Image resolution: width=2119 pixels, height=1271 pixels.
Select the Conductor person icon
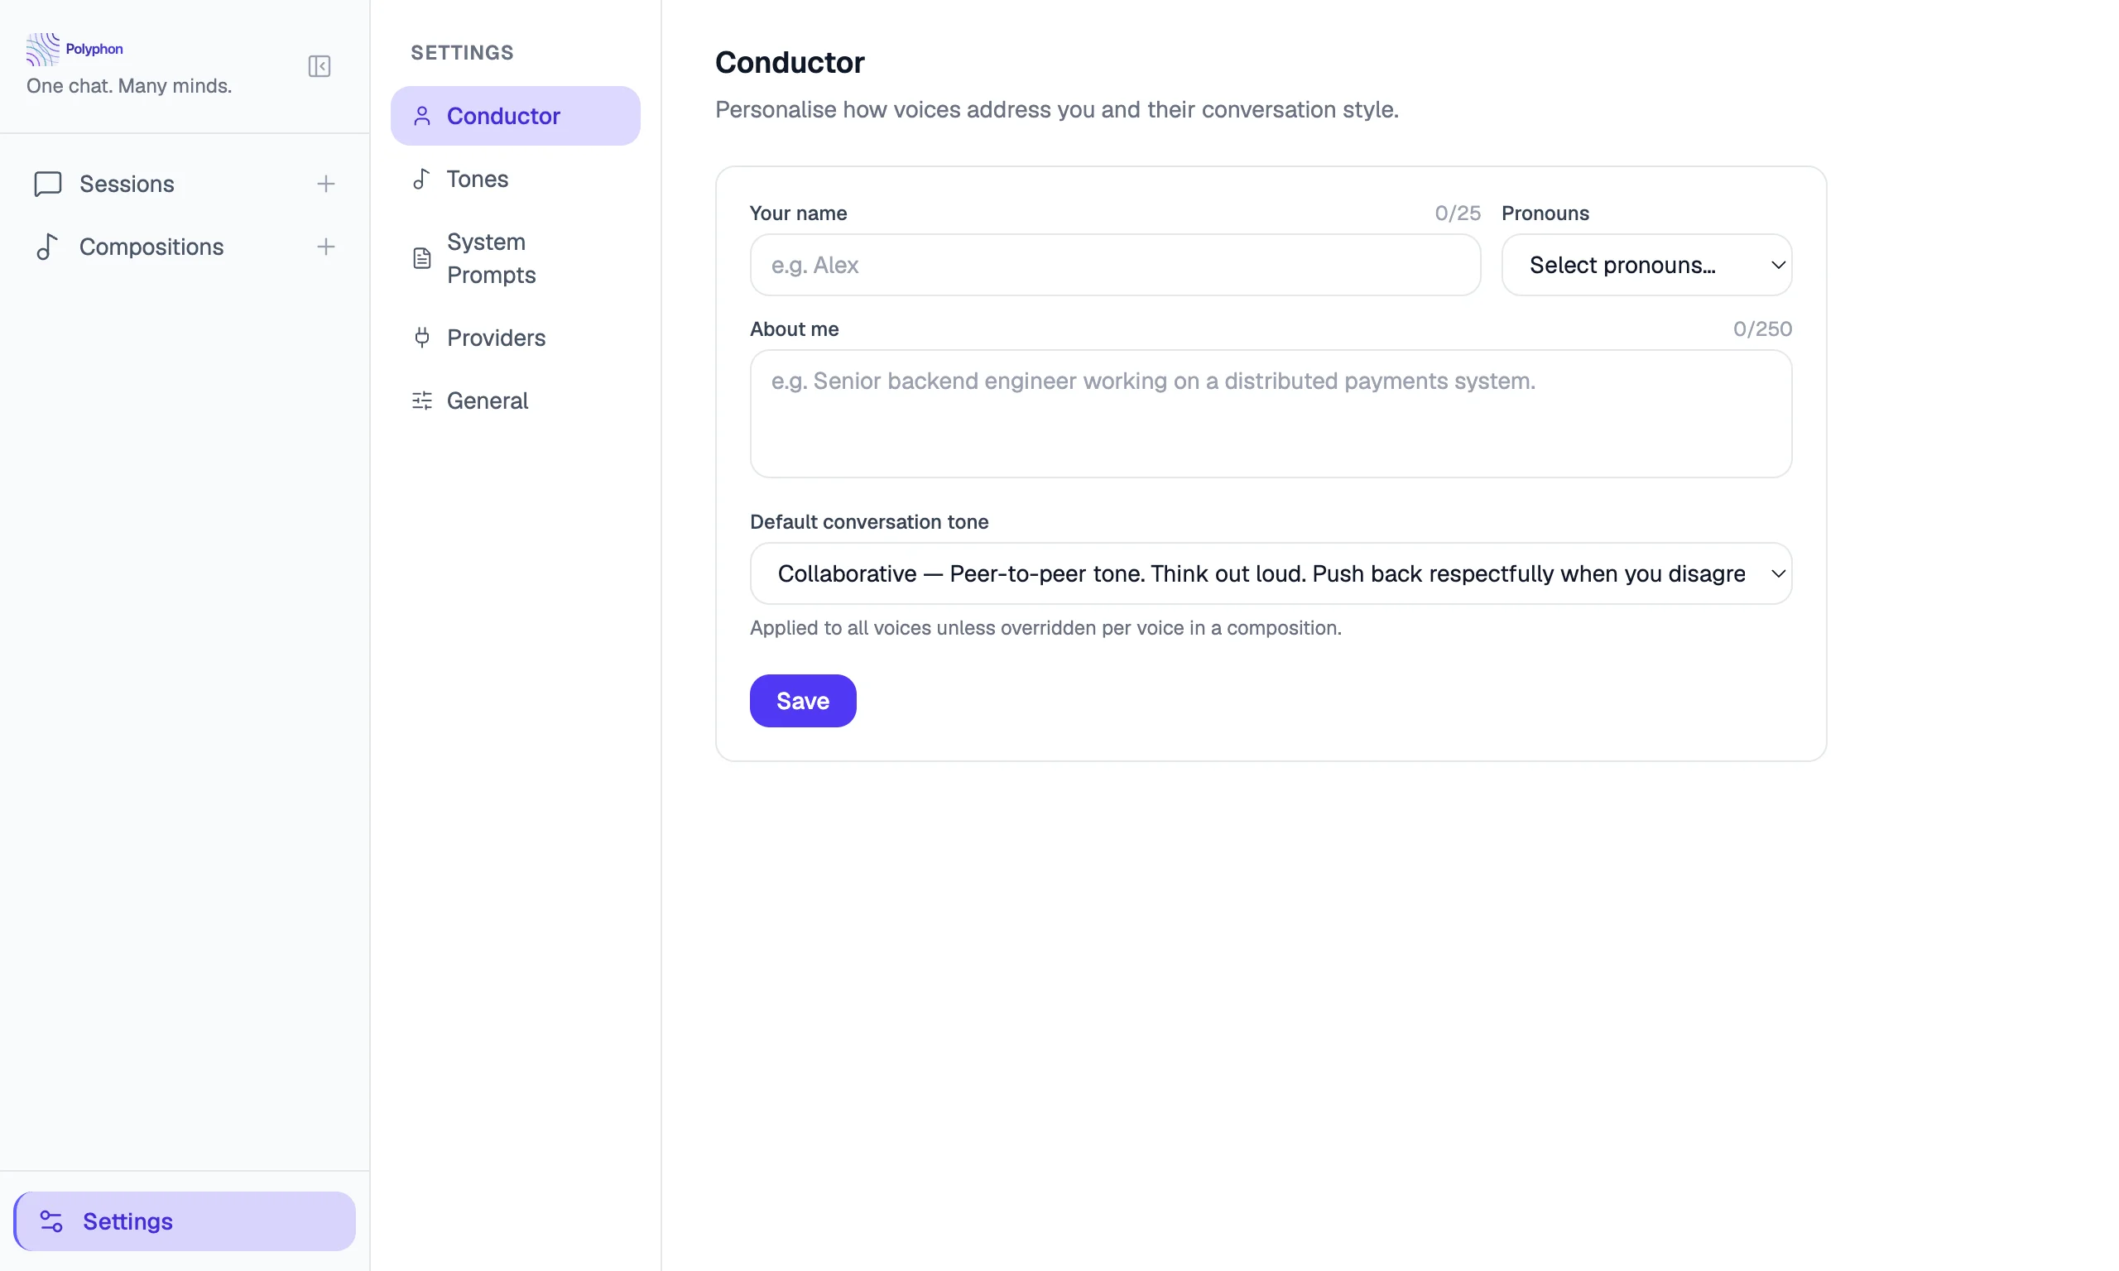421,116
